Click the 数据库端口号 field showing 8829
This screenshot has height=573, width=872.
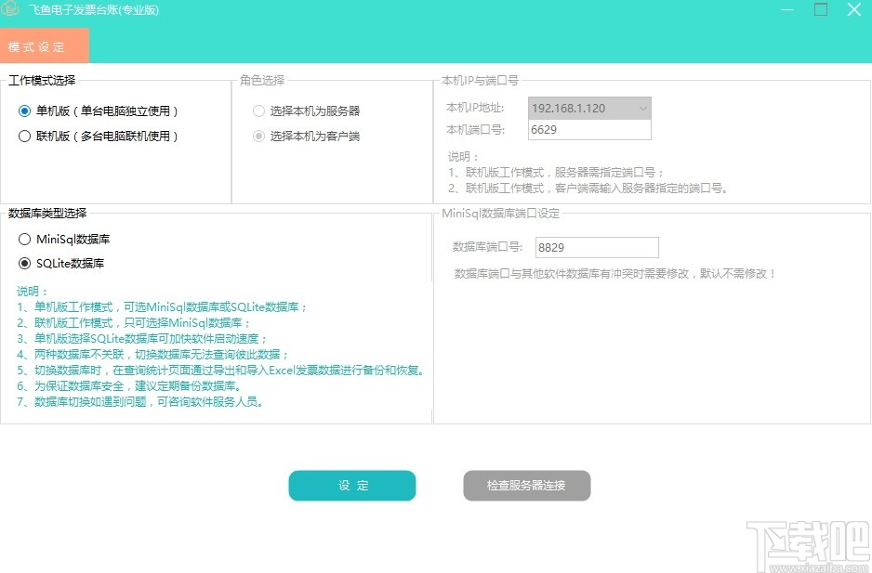pos(597,247)
